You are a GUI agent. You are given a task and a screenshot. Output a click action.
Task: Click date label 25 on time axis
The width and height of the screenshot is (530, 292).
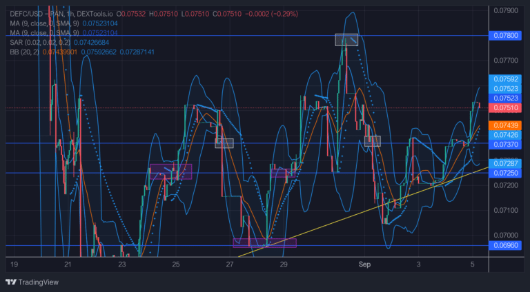pyautogui.click(x=176, y=264)
